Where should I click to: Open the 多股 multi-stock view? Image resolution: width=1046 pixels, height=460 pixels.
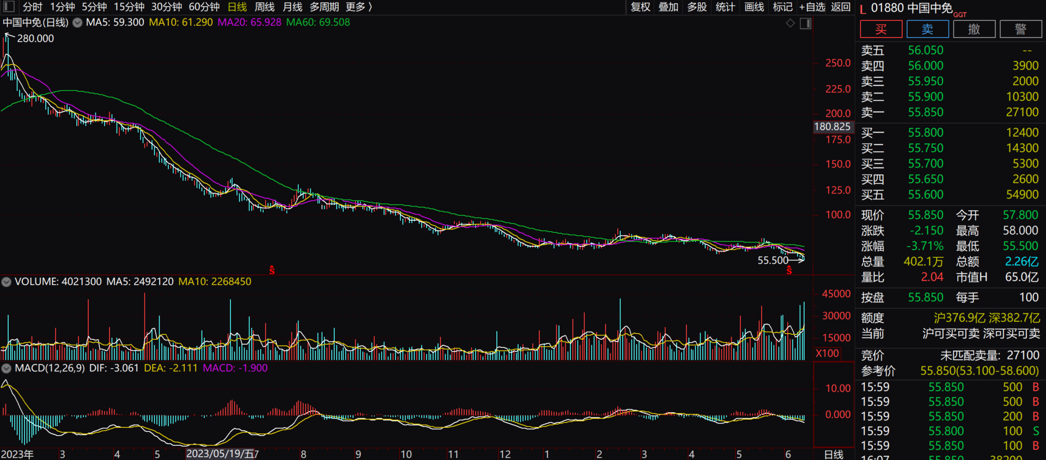[697, 7]
